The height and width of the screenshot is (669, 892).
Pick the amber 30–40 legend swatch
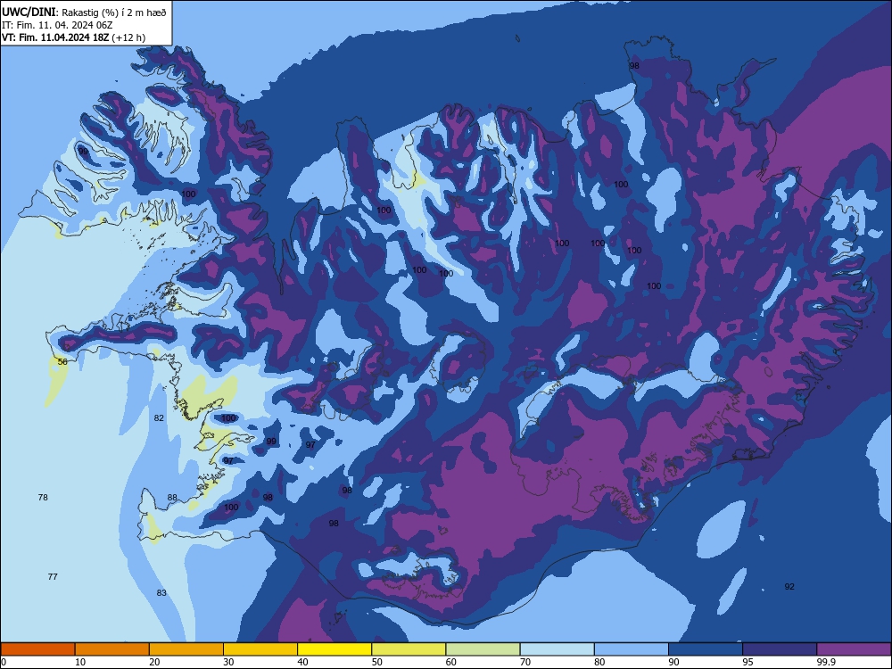click(x=260, y=649)
